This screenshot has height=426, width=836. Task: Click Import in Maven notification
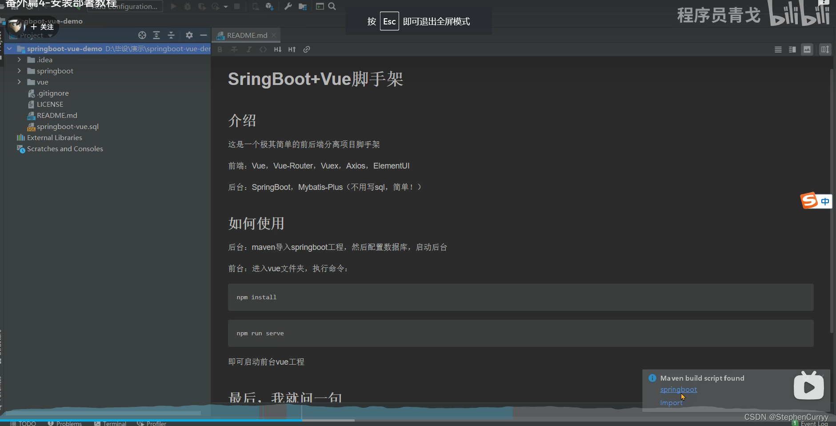pos(671,403)
